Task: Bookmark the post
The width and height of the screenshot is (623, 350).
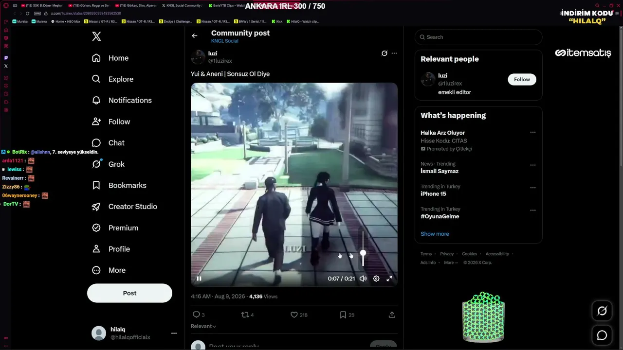Action: (x=343, y=315)
